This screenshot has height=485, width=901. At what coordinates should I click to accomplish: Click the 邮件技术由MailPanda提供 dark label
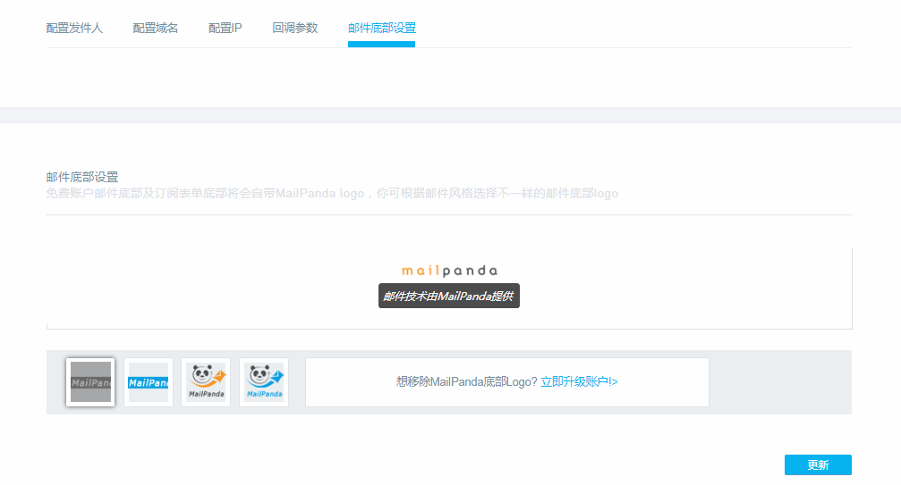pyautogui.click(x=449, y=296)
